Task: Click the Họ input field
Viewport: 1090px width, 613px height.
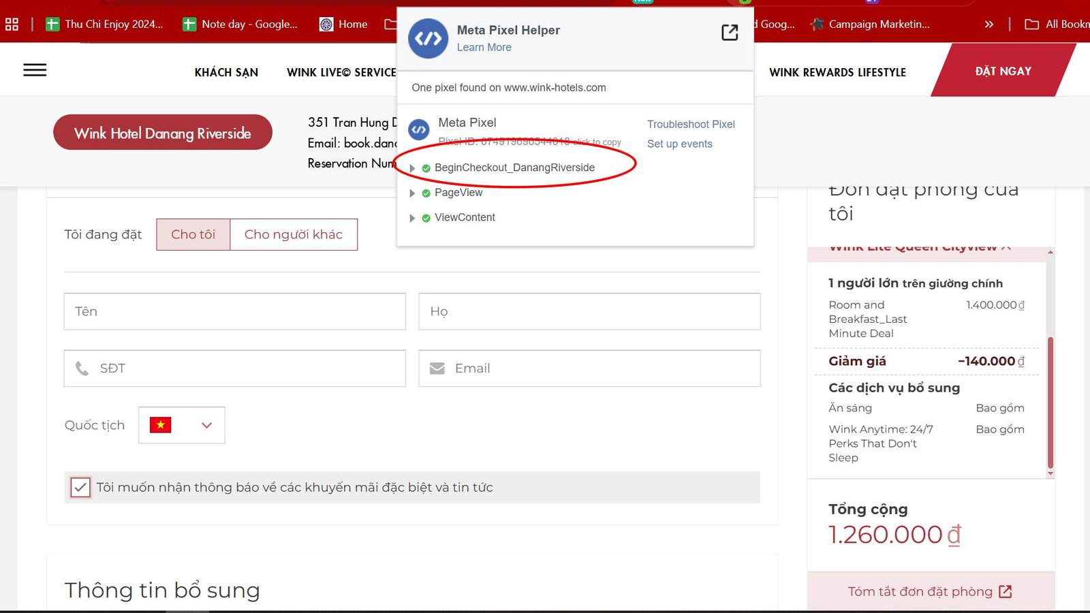Action: tap(589, 311)
